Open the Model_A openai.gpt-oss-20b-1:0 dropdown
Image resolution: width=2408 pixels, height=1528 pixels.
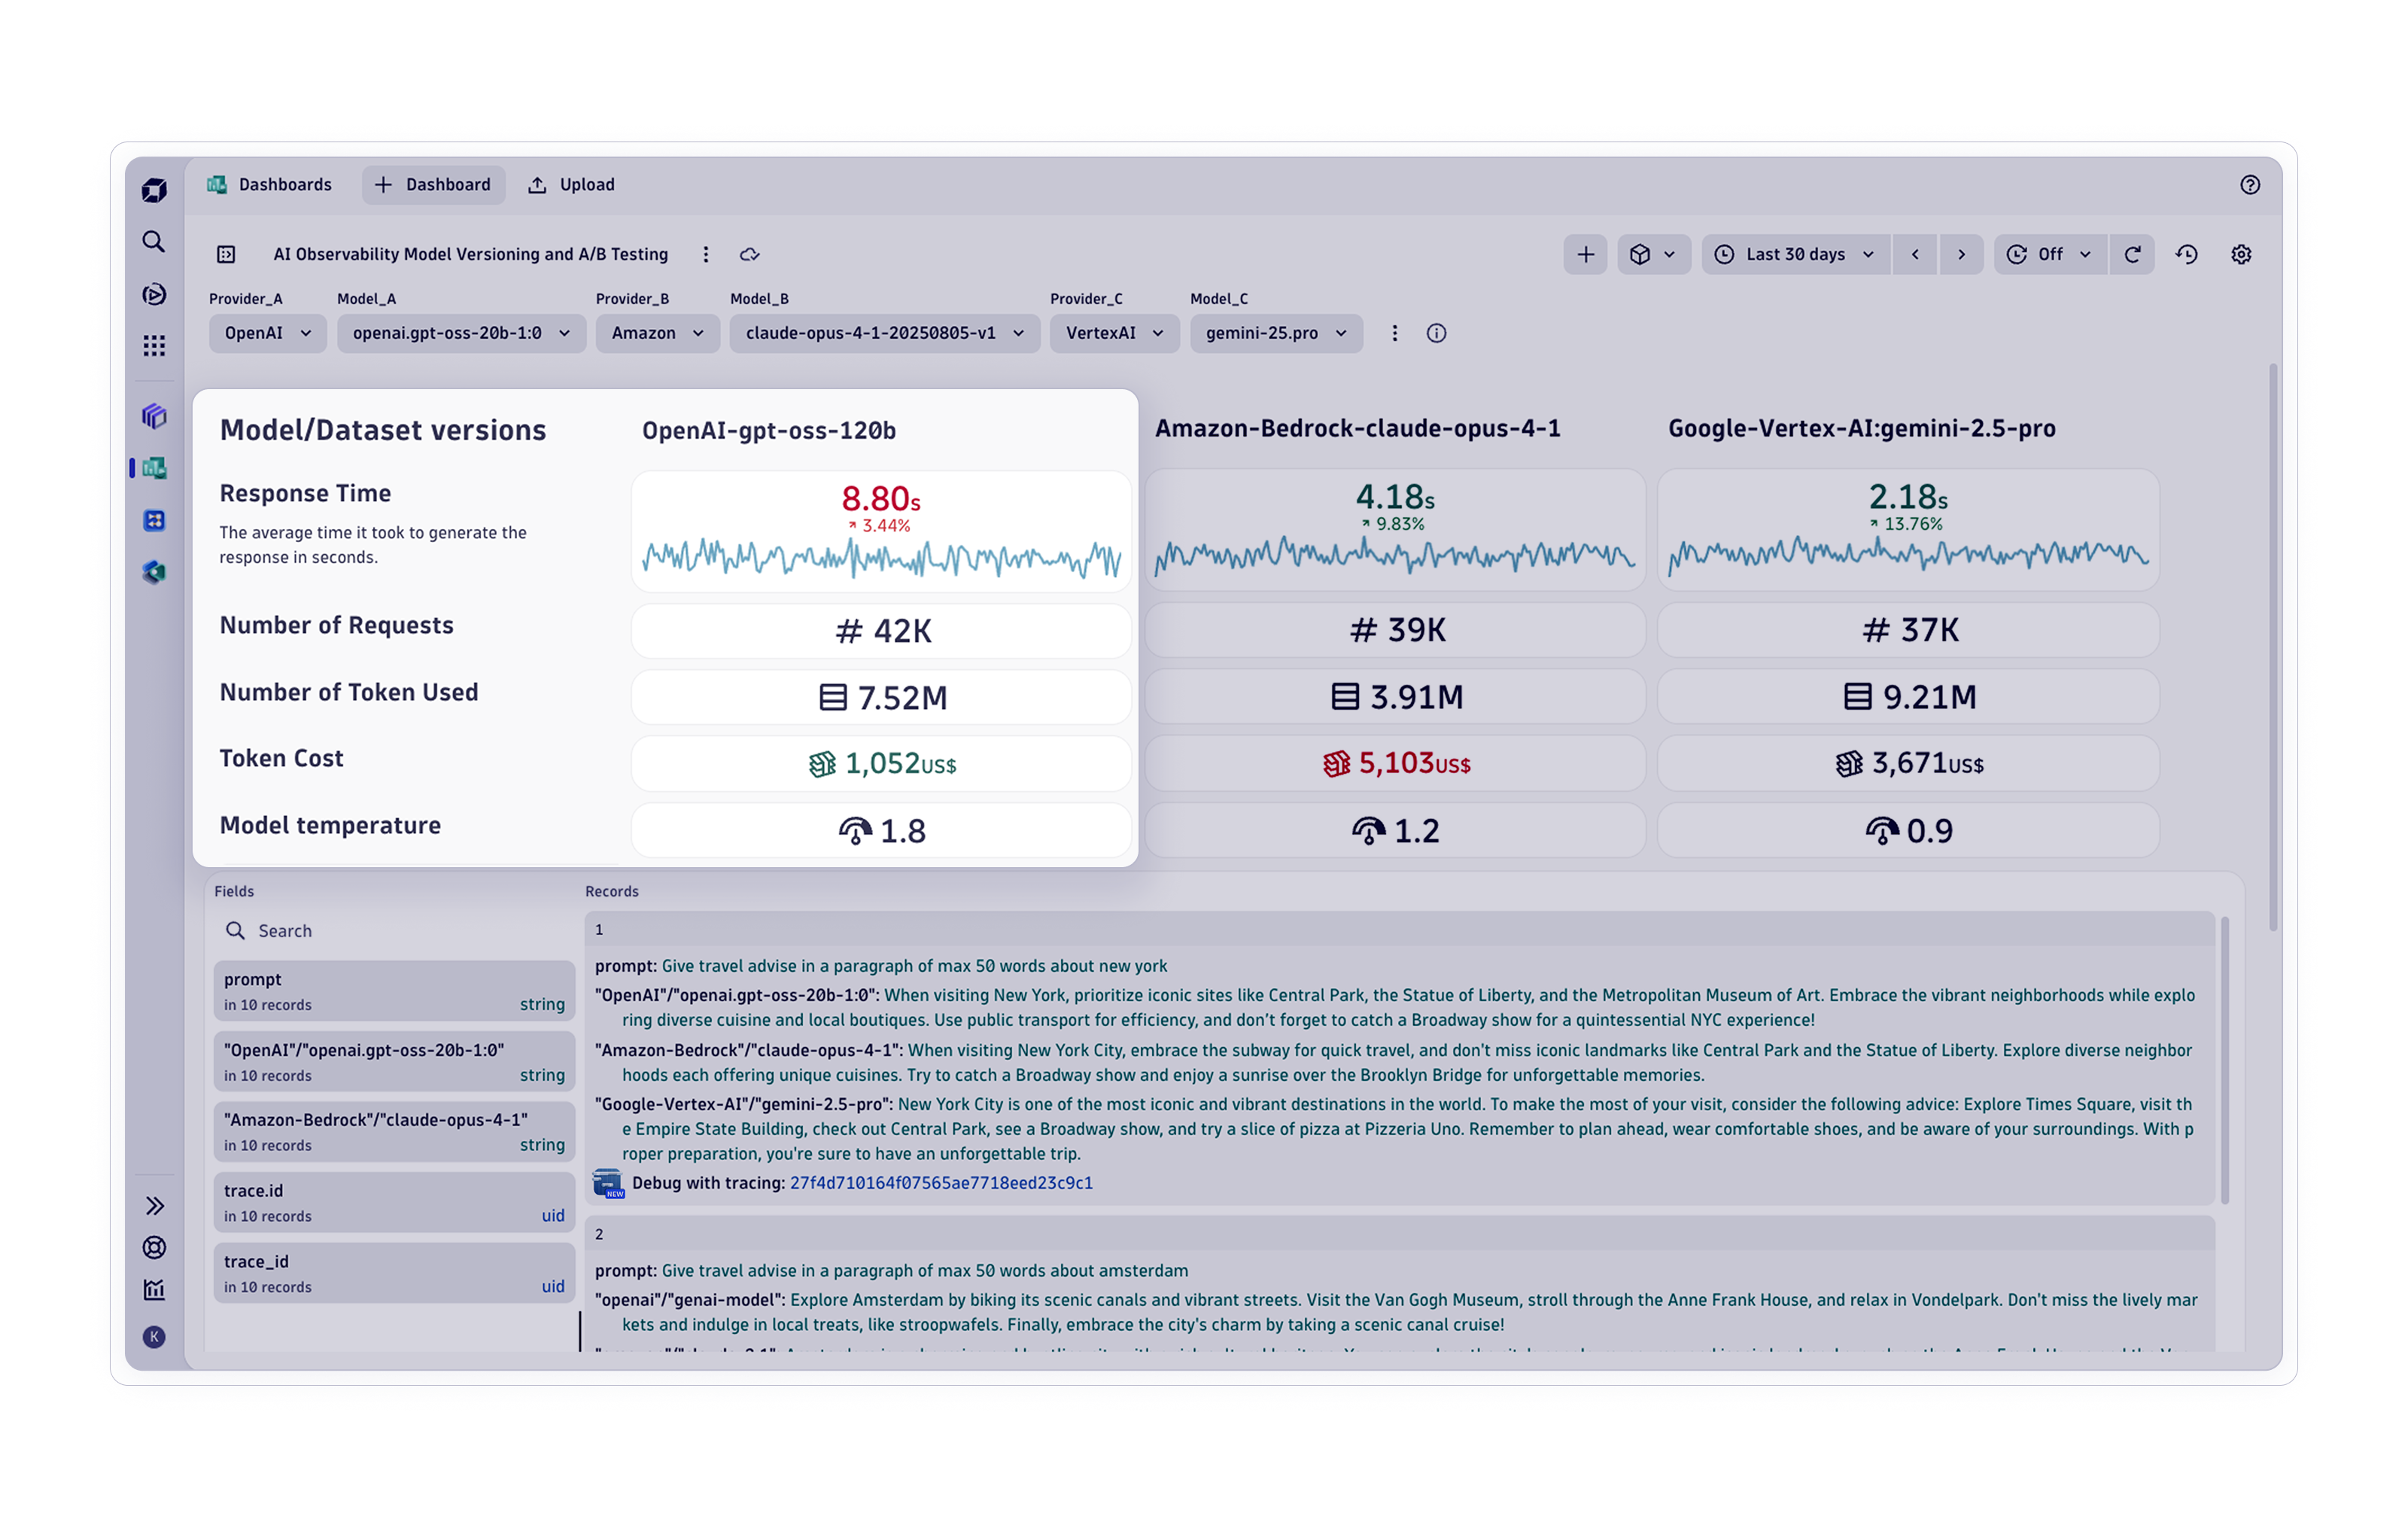(461, 333)
